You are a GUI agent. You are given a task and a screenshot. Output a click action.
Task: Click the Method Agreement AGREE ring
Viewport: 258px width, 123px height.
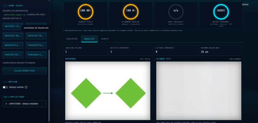[221, 12]
